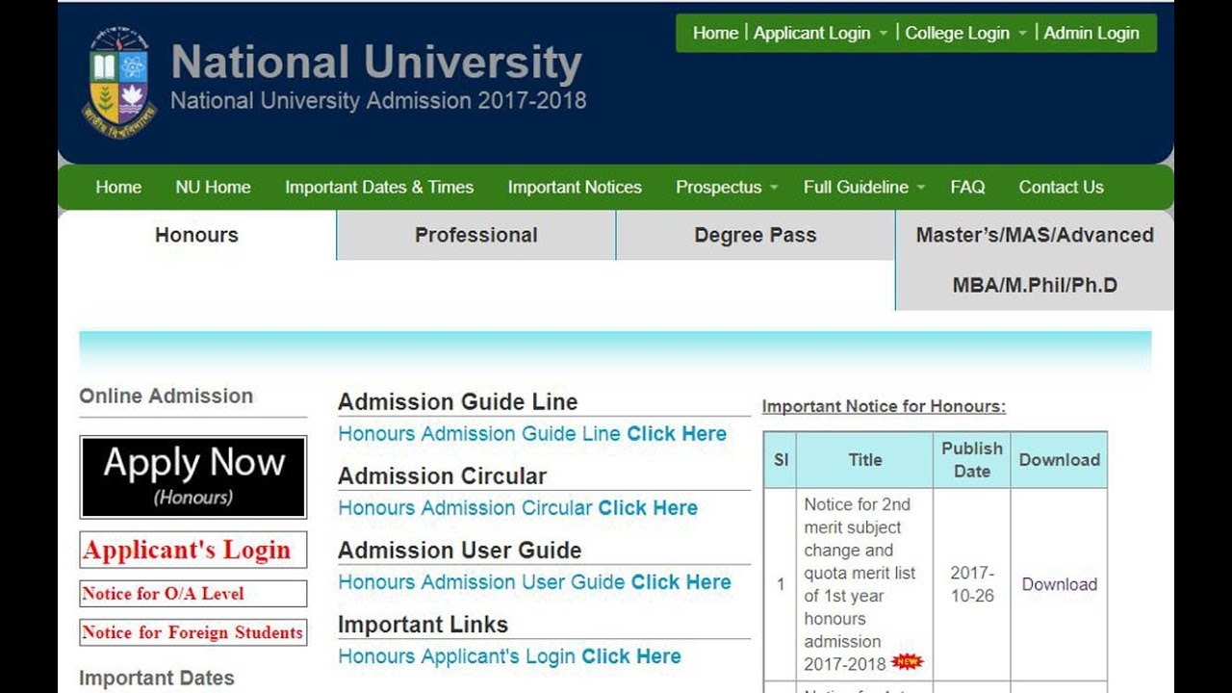
Task: Open Honours Admission Circular Click Here
Action: click(x=518, y=508)
